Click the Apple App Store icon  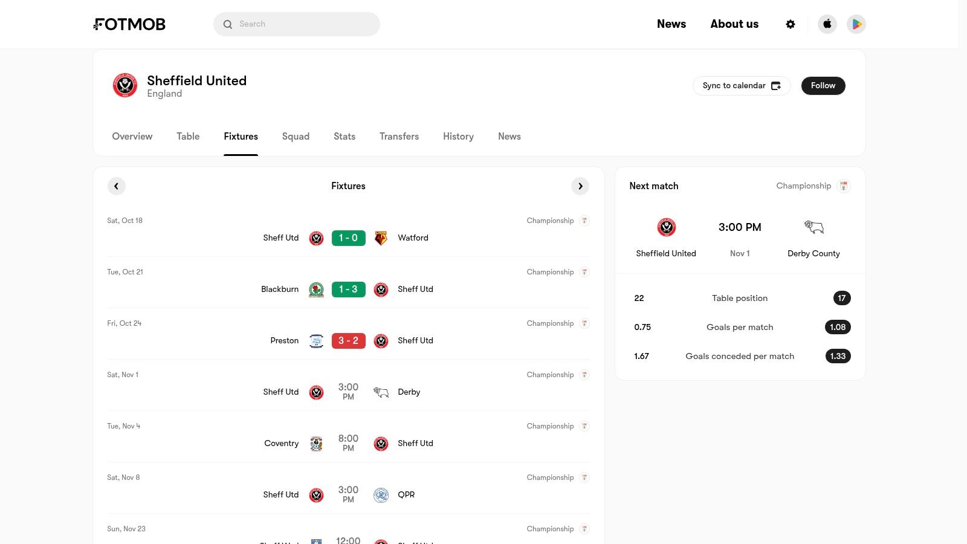(827, 24)
